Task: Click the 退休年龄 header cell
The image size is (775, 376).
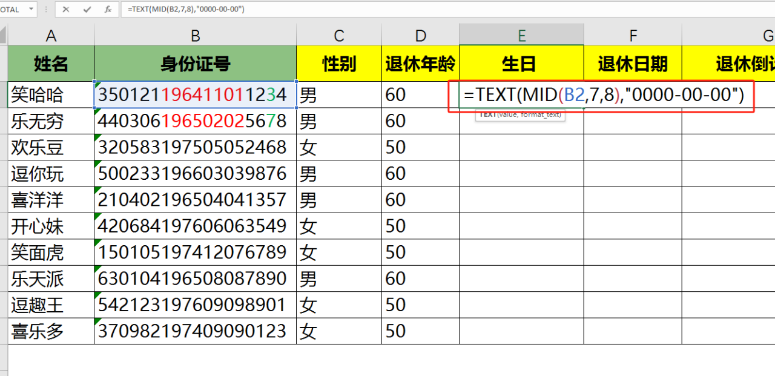Action: point(421,64)
